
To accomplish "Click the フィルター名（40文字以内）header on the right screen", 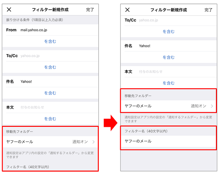I will point(146,131).
